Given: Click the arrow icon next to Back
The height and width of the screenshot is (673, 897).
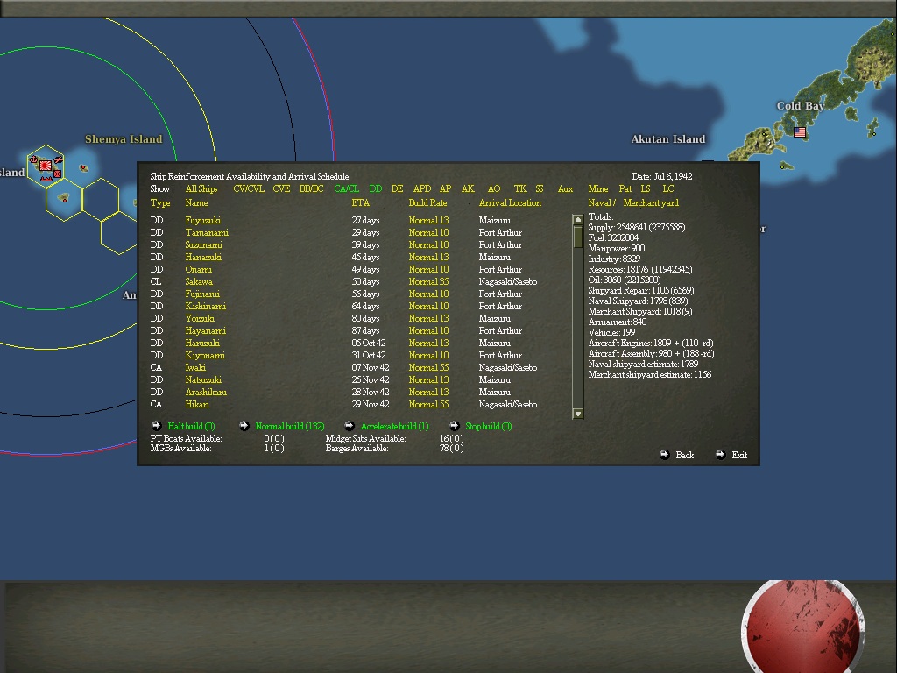Looking at the screenshot, I should [x=664, y=455].
